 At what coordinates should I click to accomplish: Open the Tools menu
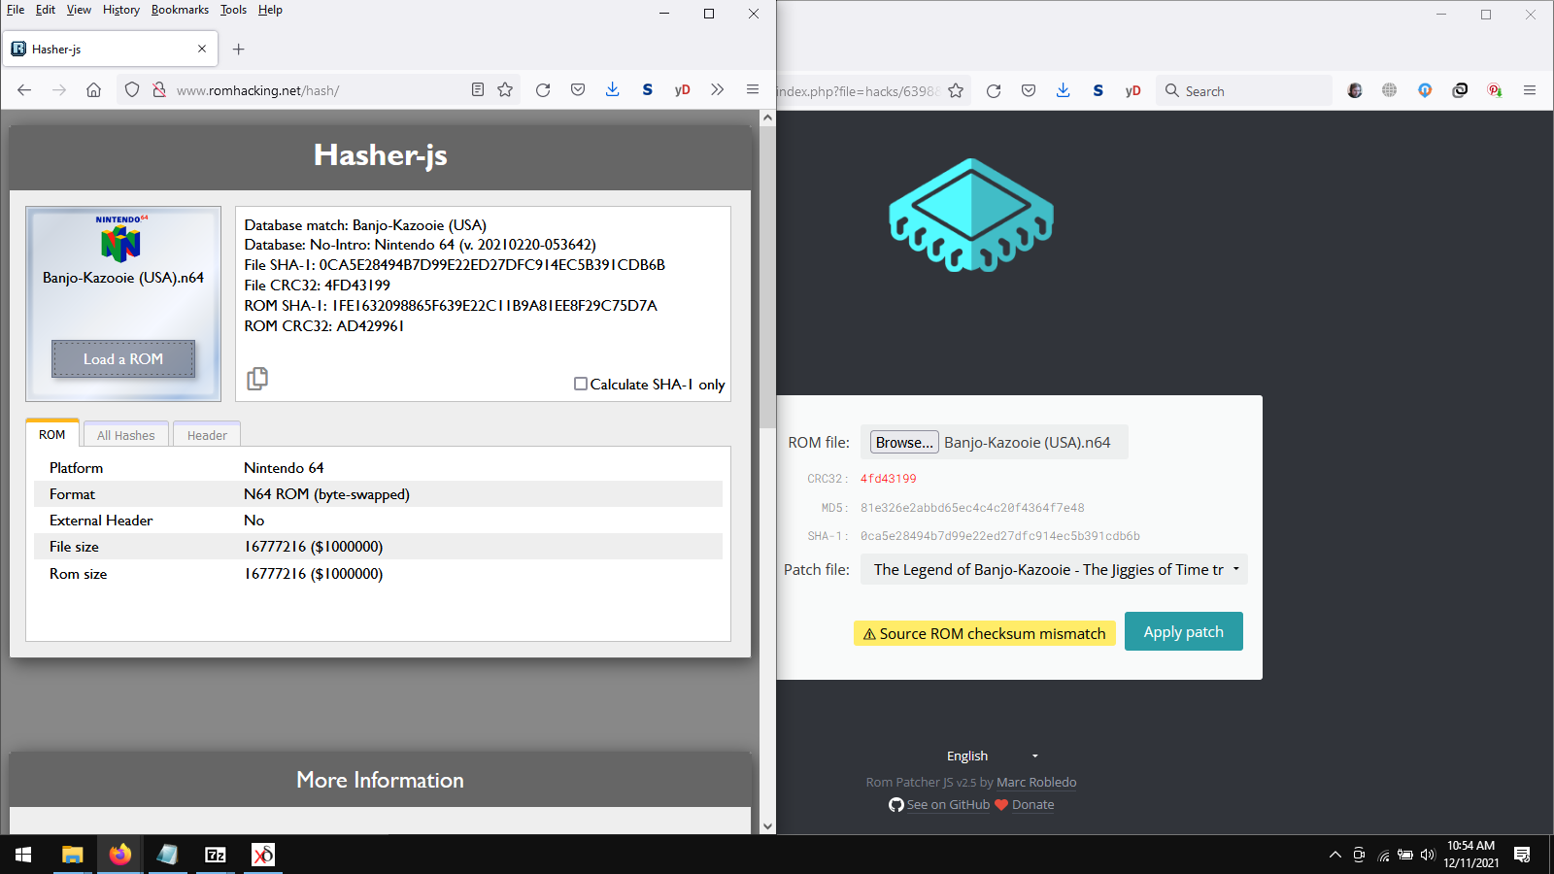coord(233,10)
